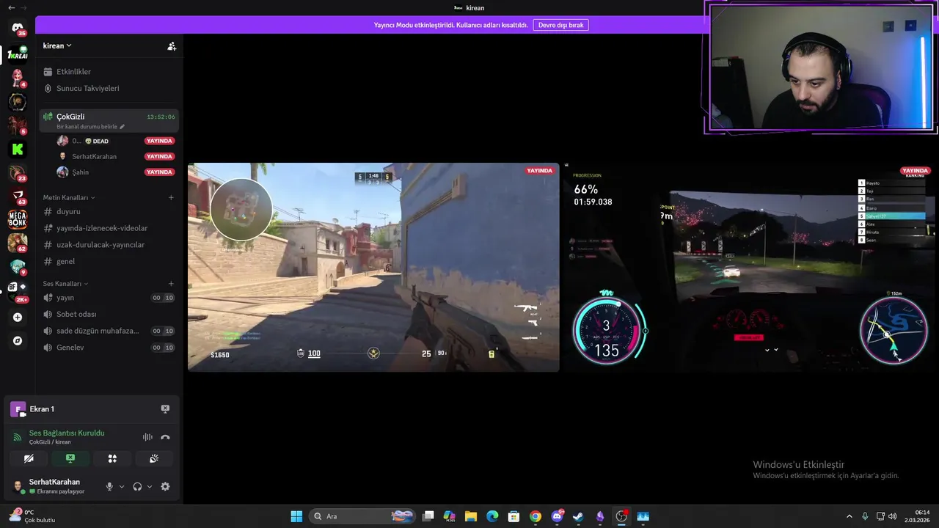Toggle taskbar volume speaker icon
This screenshot has height=528, width=939.
tap(893, 516)
